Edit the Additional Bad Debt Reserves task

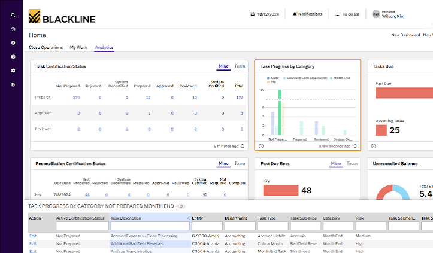click(33, 244)
